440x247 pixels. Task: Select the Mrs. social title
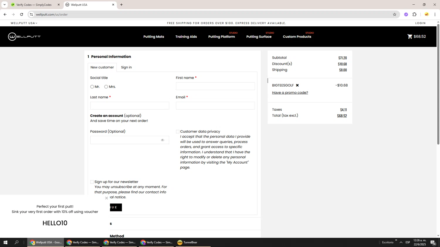pyautogui.click(x=106, y=87)
